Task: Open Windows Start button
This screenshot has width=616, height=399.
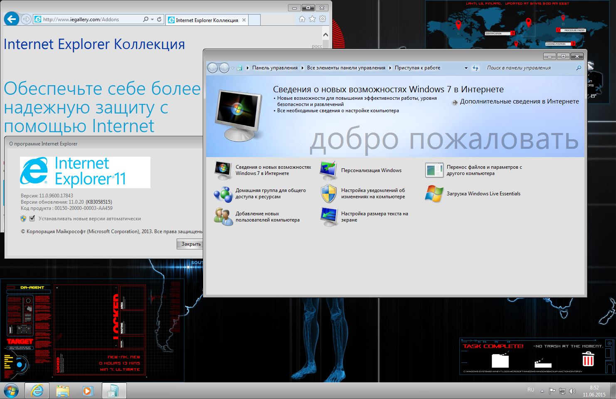Action: (x=11, y=391)
